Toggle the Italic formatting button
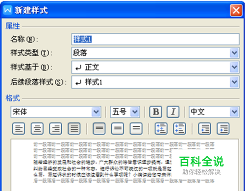The height and width of the screenshot is (191, 245). [173, 112]
